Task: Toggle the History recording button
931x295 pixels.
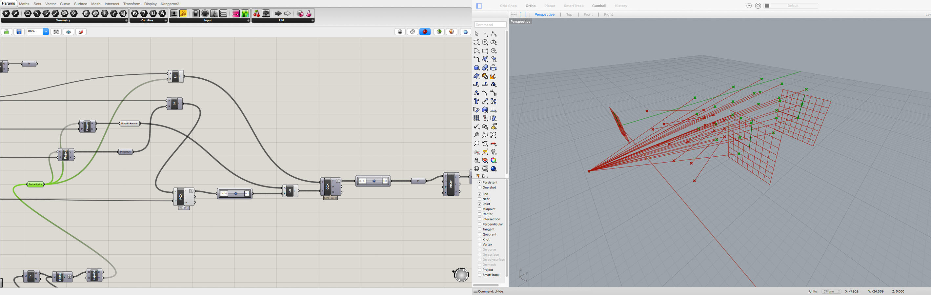Action: point(621,6)
